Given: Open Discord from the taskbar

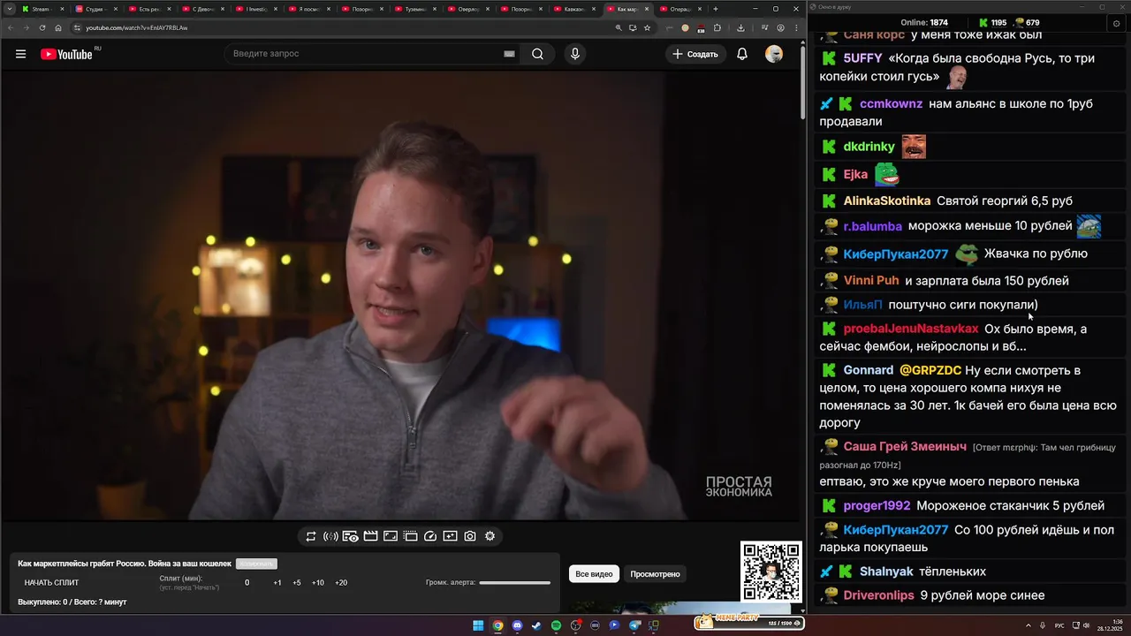Looking at the screenshot, I should [517, 625].
